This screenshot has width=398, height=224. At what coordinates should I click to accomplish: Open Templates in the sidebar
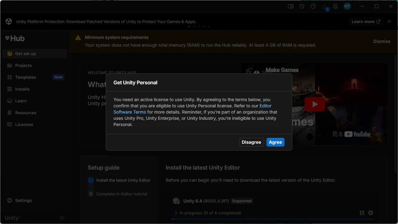(x=35, y=77)
